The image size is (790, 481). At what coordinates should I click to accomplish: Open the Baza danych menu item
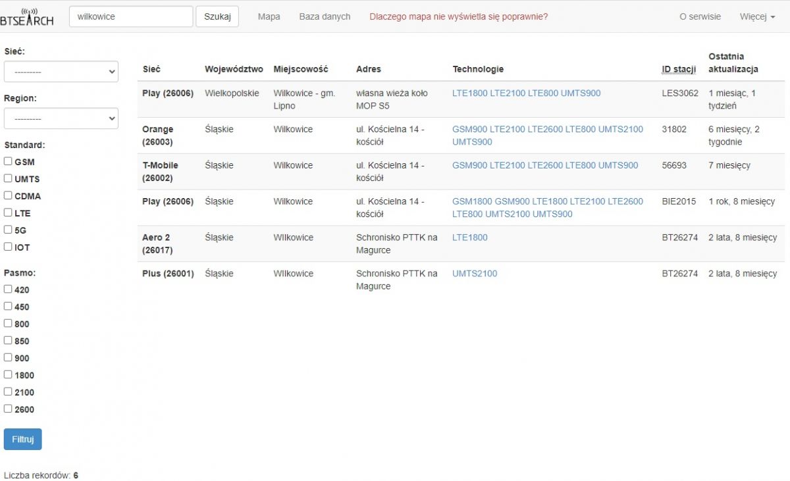pos(325,16)
